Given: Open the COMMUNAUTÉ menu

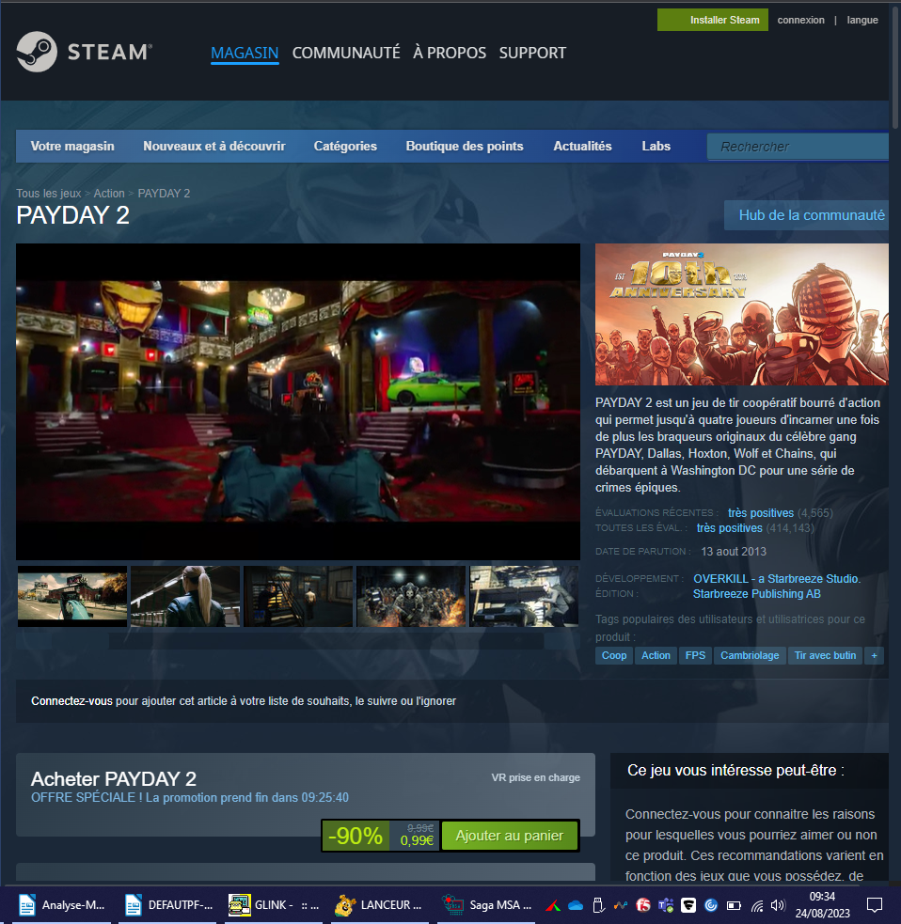Looking at the screenshot, I should tap(346, 53).
